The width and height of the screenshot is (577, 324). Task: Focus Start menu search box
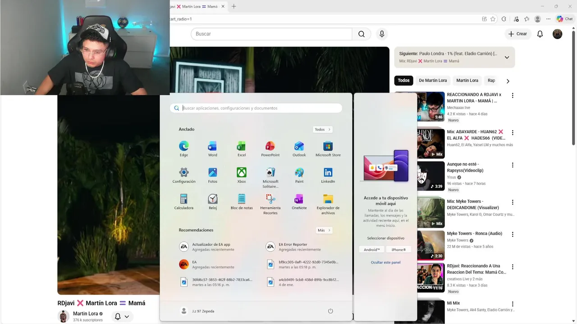coord(256,108)
